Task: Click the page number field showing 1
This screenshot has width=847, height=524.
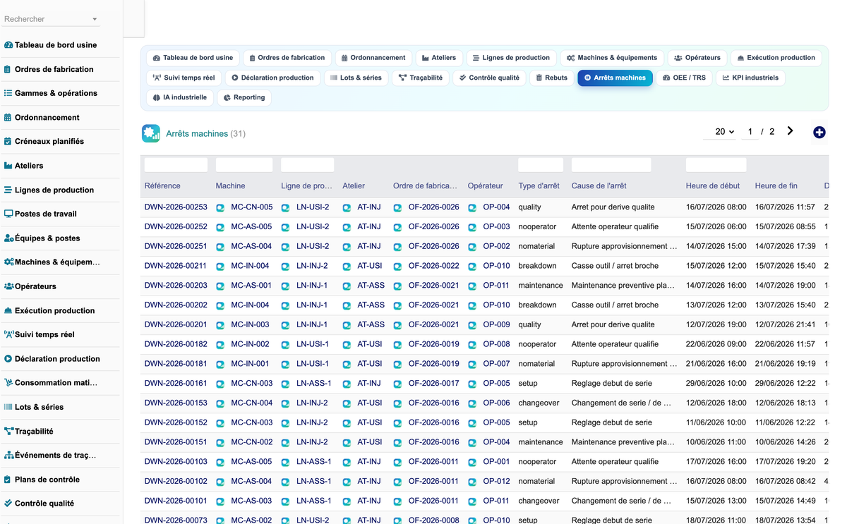Action: (750, 132)
